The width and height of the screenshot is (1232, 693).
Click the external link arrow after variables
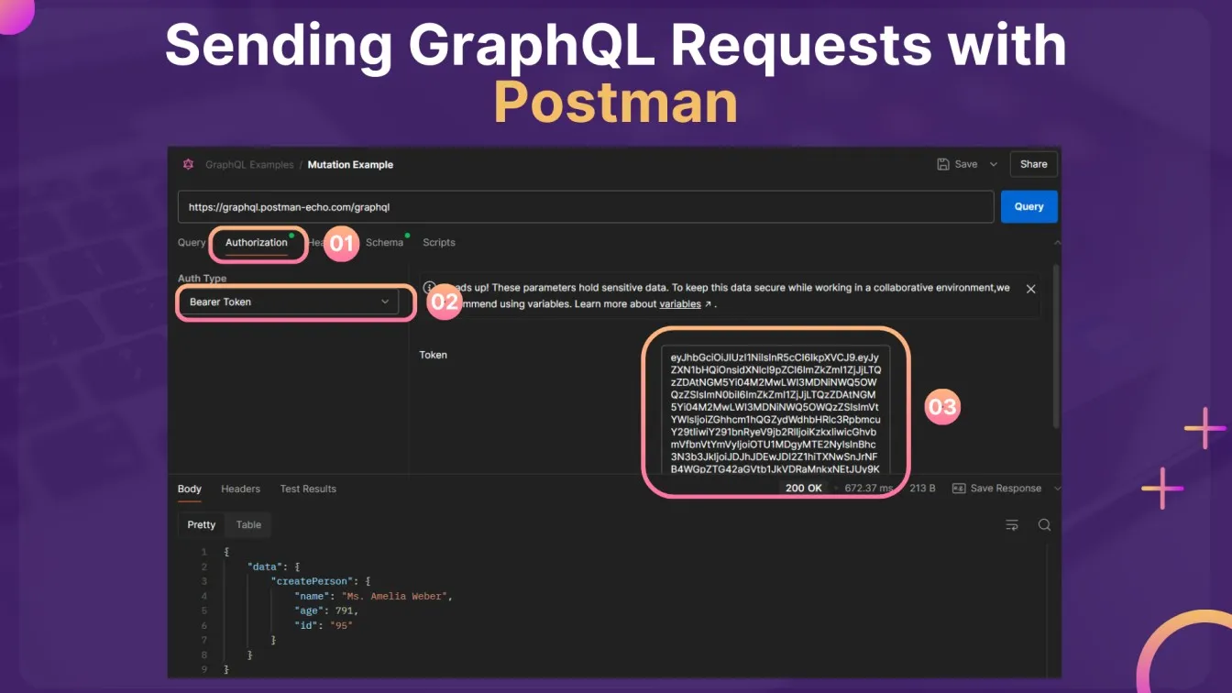click(708, 304)
